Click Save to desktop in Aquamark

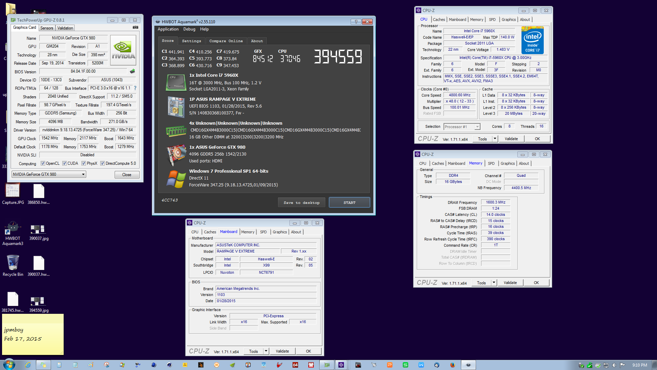(301, 202)
